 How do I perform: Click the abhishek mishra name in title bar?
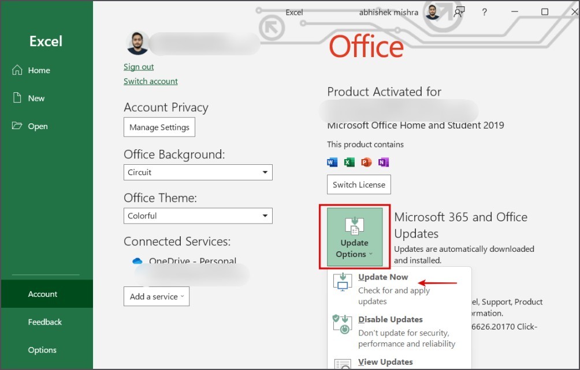pos(388,12)
